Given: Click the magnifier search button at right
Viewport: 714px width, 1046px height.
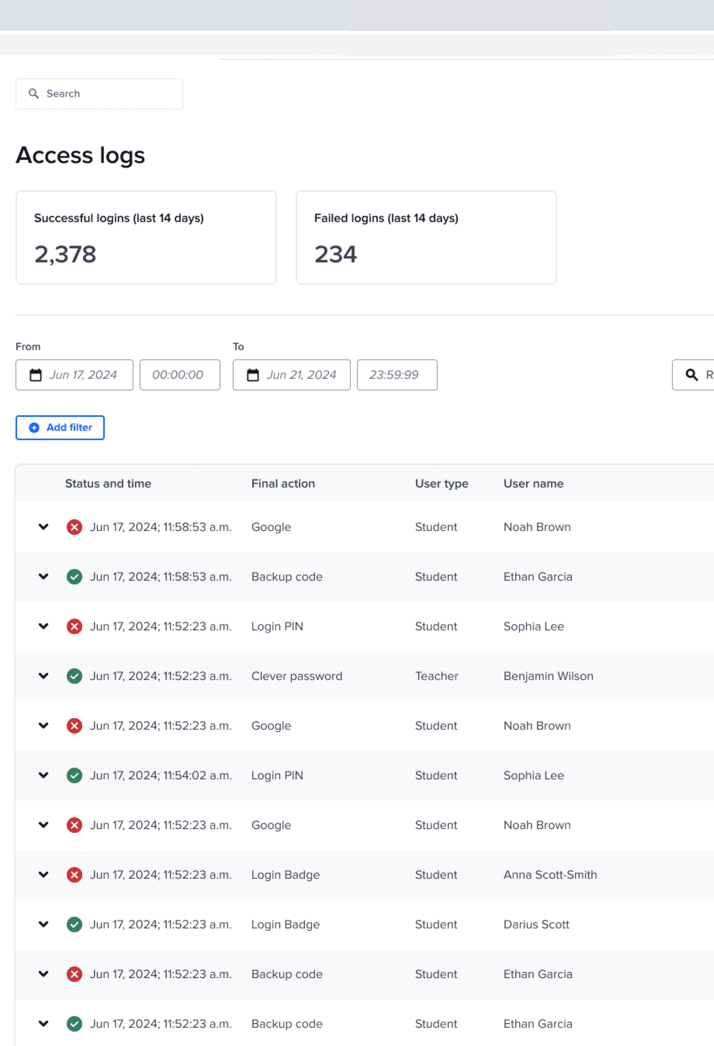Looking at the screenshot, I should tap(692, 375).
